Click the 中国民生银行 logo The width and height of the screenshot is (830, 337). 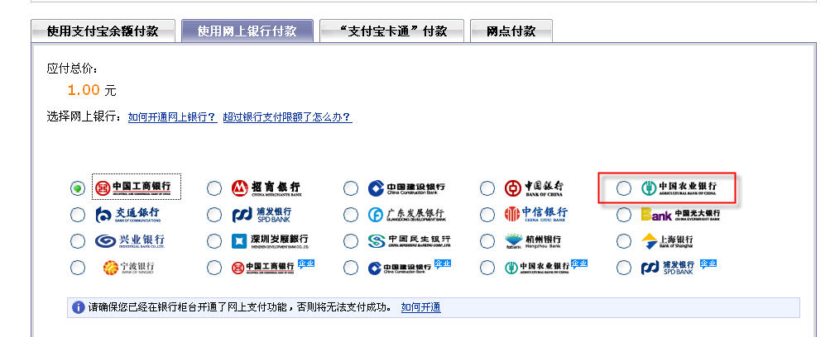click(x=409, y=241)
